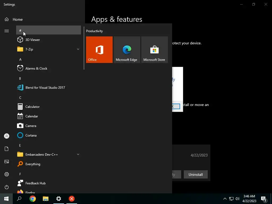The width and height of the screenshot is (272, 204).
Task: Open the Documents shortcut icon
Action: [7, 149]
